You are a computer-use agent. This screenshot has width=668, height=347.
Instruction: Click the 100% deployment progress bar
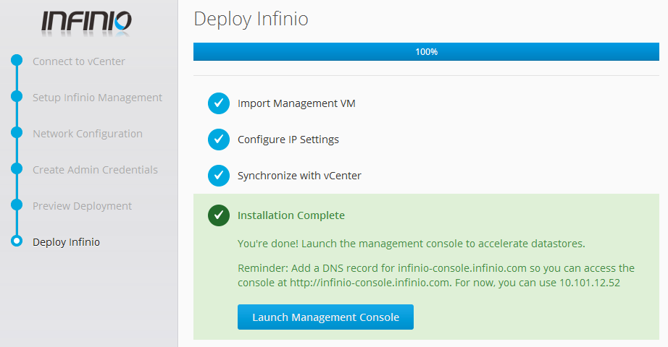pos(426,51)
